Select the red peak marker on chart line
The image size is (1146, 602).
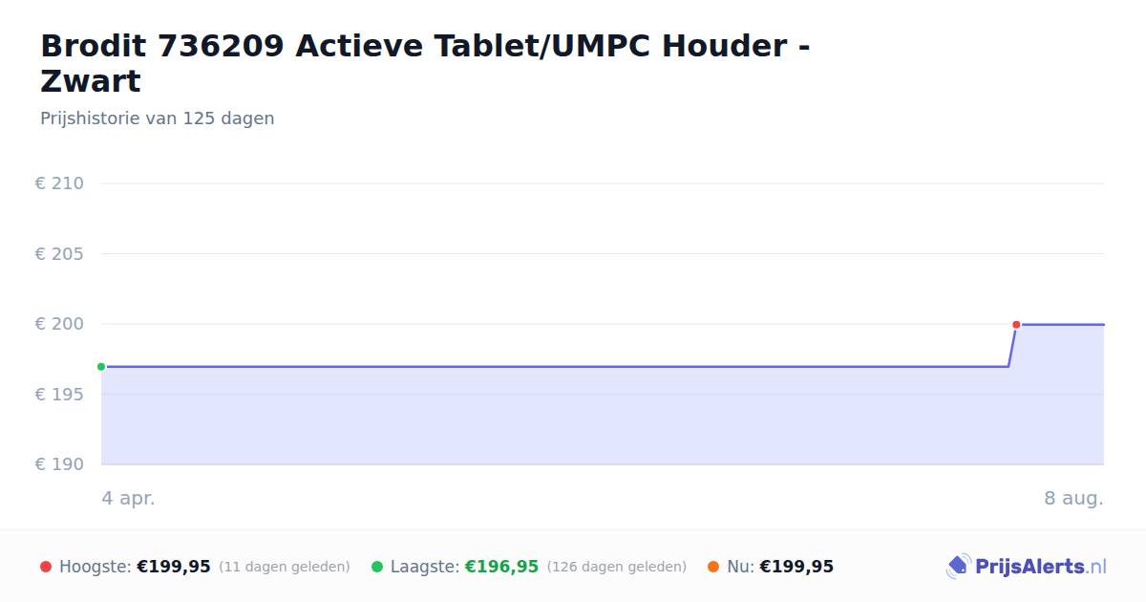[1016, 325]
